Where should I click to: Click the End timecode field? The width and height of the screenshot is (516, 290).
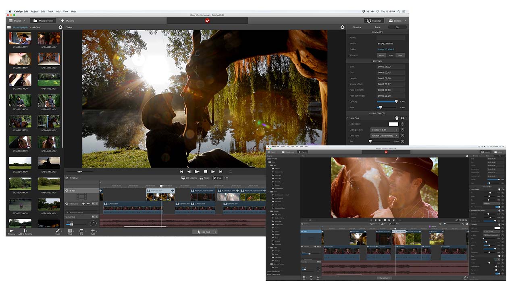click(x=391, y=72)
